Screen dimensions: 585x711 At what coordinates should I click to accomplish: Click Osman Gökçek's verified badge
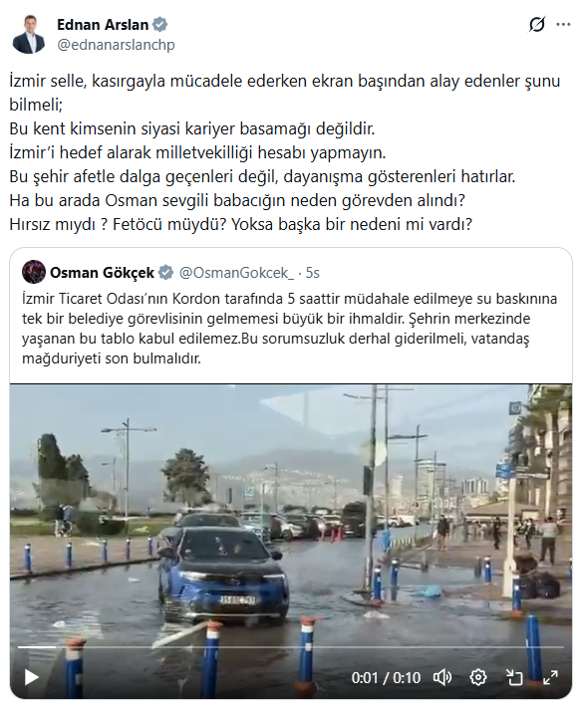pyautogui.click(x=165, y=273)
